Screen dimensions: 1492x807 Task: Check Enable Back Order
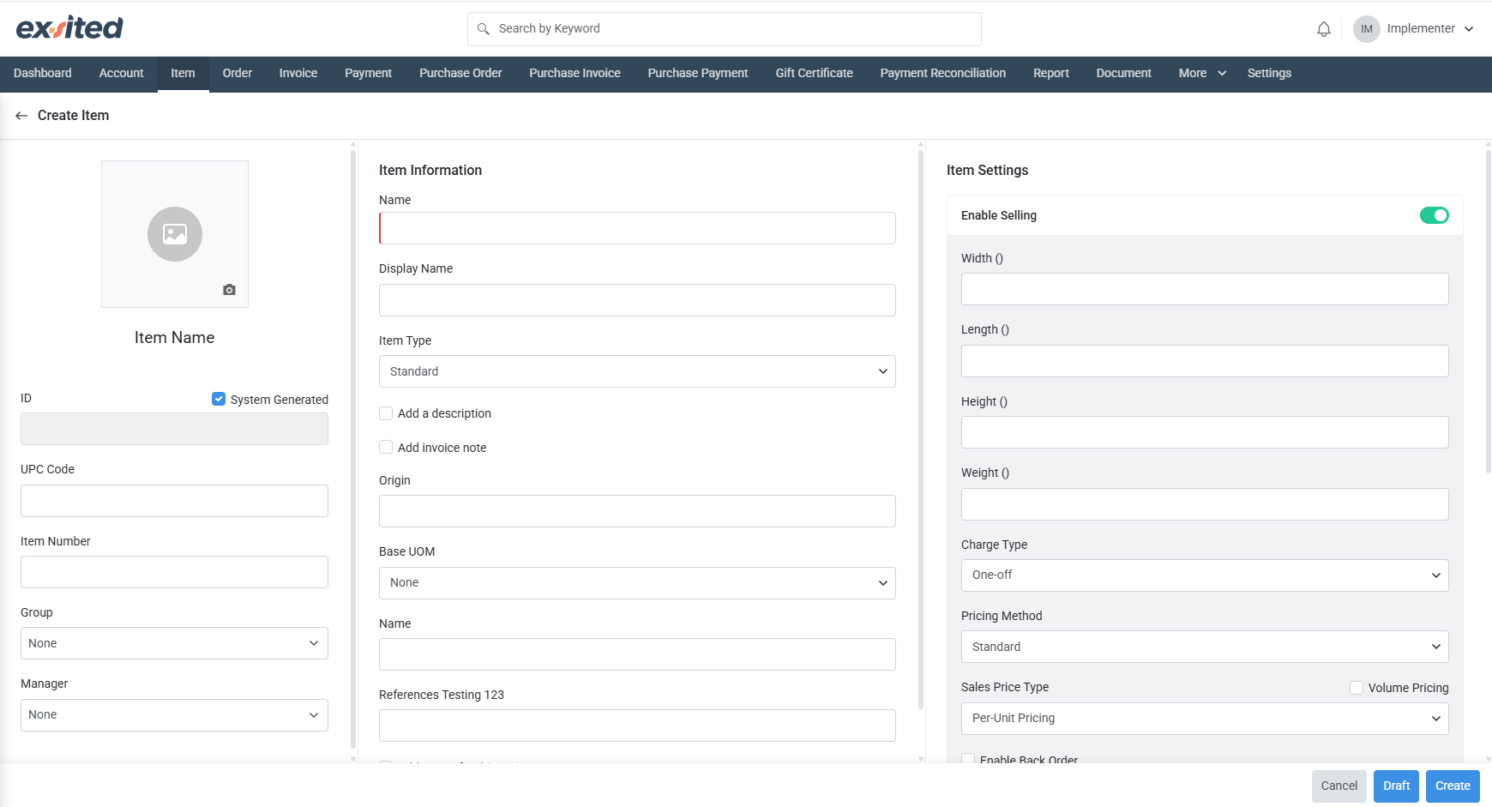pyautogui.click(x=968, y=760)
